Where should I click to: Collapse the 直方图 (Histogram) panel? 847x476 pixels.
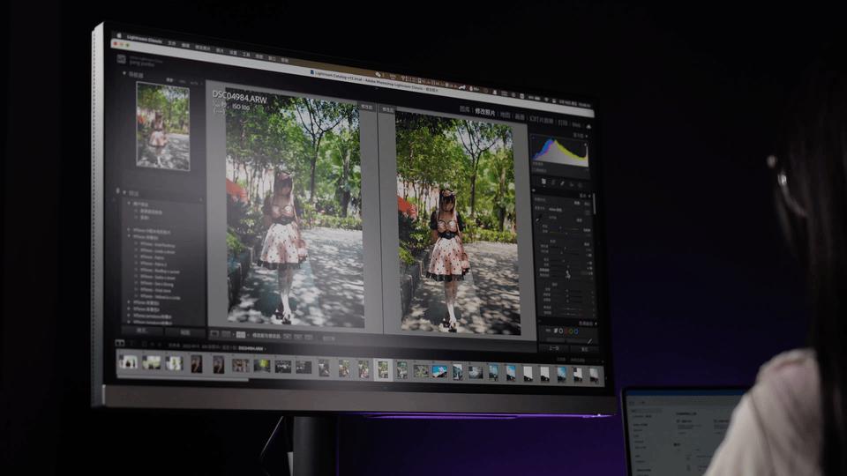click(x=588, y=136)
